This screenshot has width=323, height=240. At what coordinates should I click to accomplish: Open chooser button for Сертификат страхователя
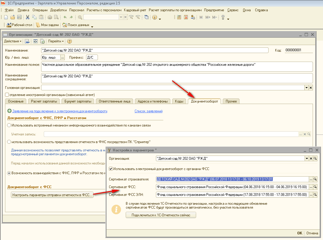[x=311, y=179]
